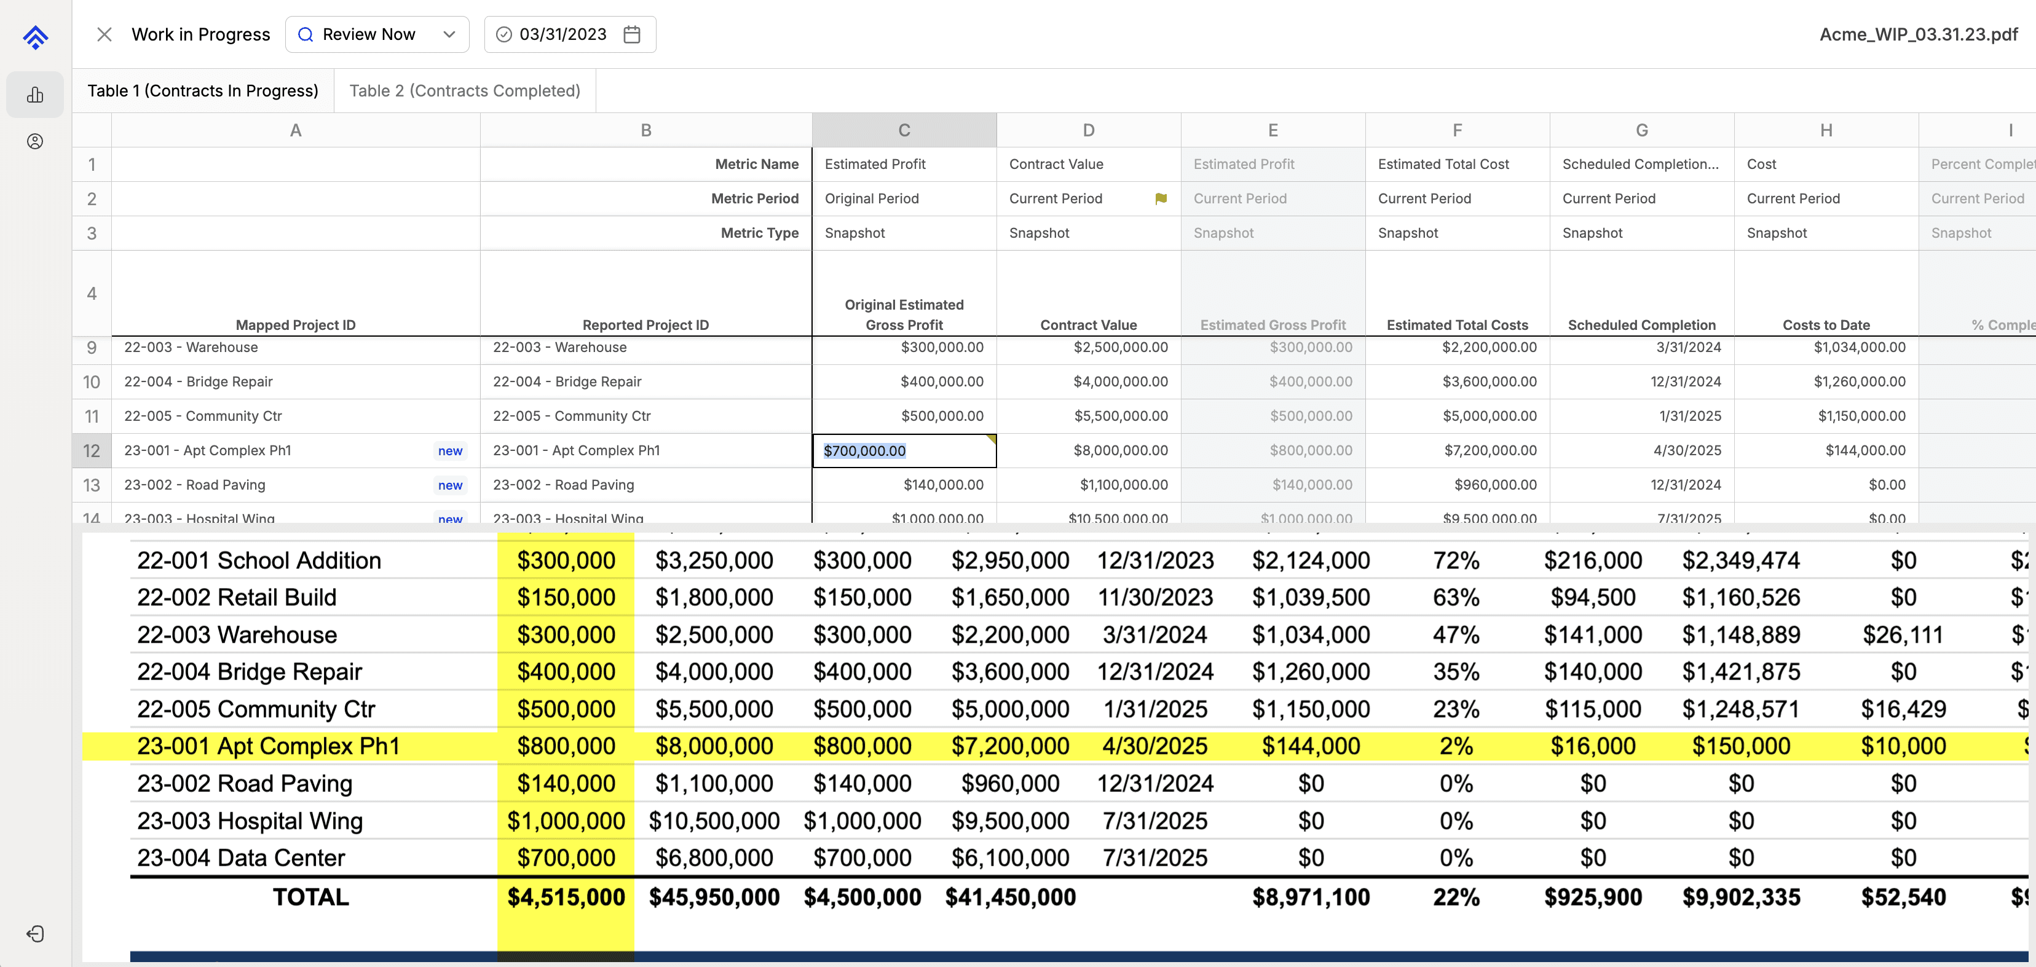The height and width of the screenshot is (967, 2036).
Task: Click PDF value $800,000 in highlighted column
Action: coord(566,746)
